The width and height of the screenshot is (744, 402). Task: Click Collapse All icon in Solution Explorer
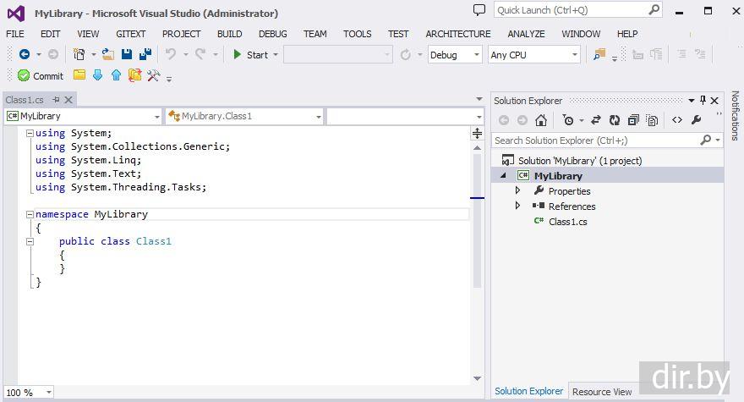pyautogui.click(x=633, y=120)
